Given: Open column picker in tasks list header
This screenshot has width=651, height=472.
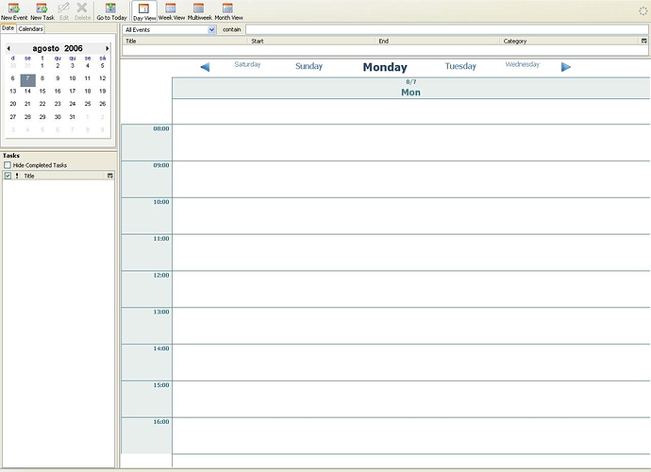Looking at the screenshot, I should pos(110,176).
